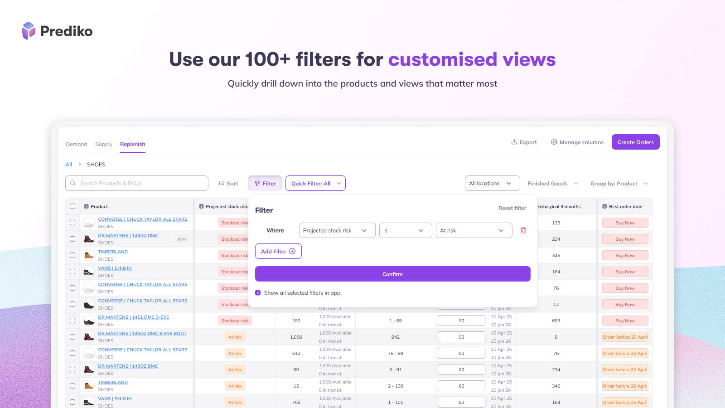Click the BOM badge on DR MARTENS row

click(x=182, y=239)
